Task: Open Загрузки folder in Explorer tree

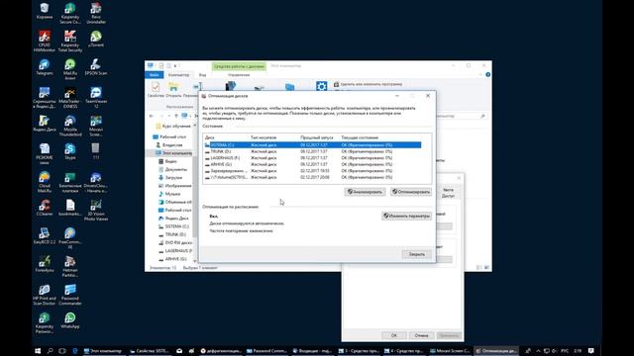Action: click(x=170, y=177)
